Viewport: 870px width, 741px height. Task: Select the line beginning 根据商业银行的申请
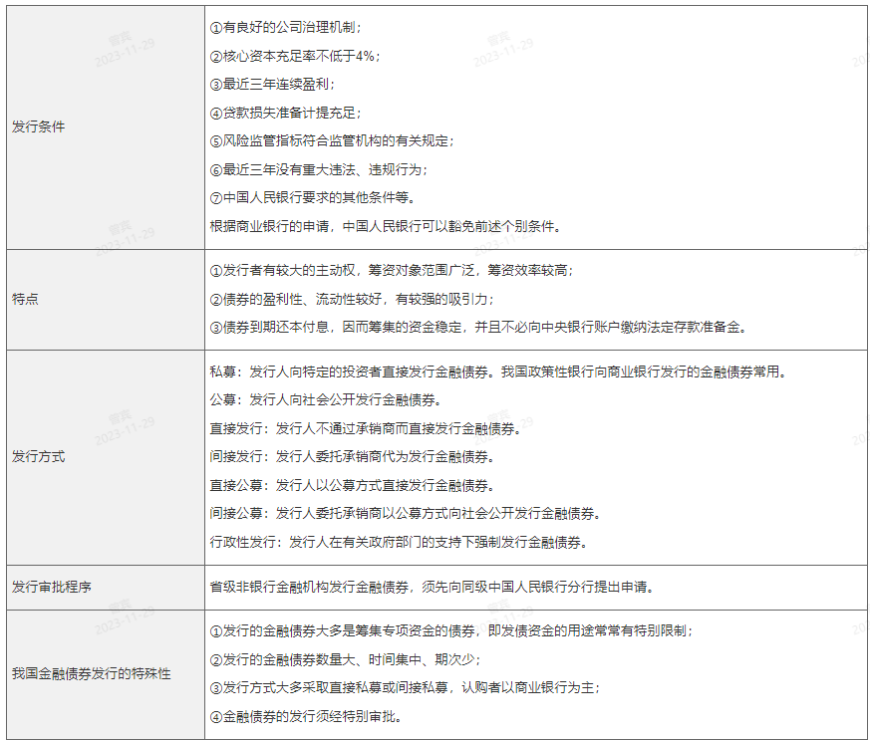386,226
